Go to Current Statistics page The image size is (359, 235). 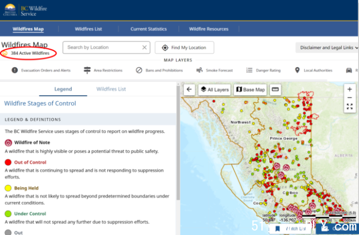pyautogui.click(x=149, y=29)
